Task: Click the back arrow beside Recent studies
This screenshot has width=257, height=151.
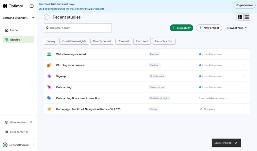Action: point(47,17)
